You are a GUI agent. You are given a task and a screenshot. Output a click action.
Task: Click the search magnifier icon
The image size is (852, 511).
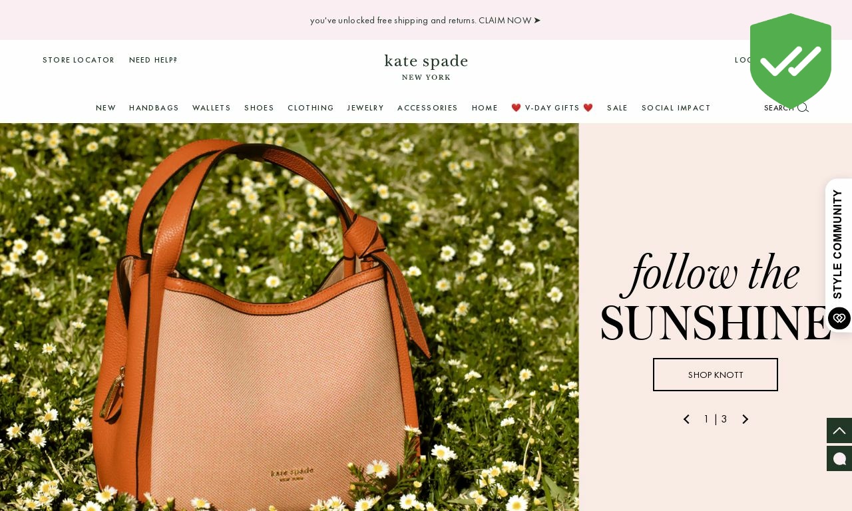[x=803, y=108]
